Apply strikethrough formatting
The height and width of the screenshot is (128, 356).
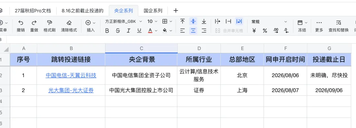(118, 31)
